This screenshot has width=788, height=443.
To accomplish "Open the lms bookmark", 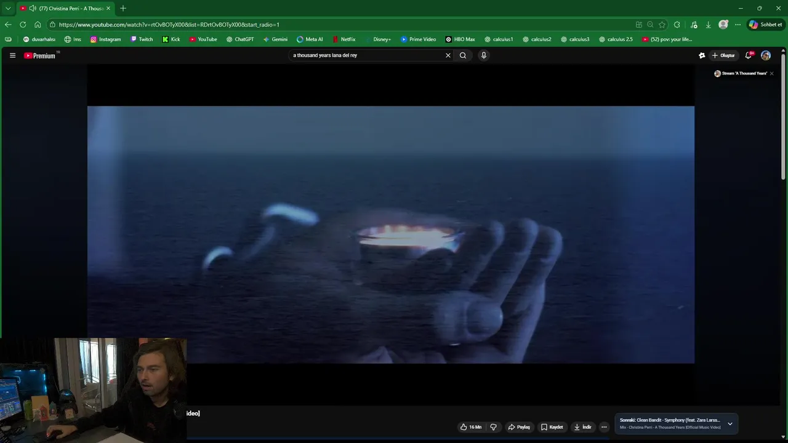I will [x=73, y=39].
